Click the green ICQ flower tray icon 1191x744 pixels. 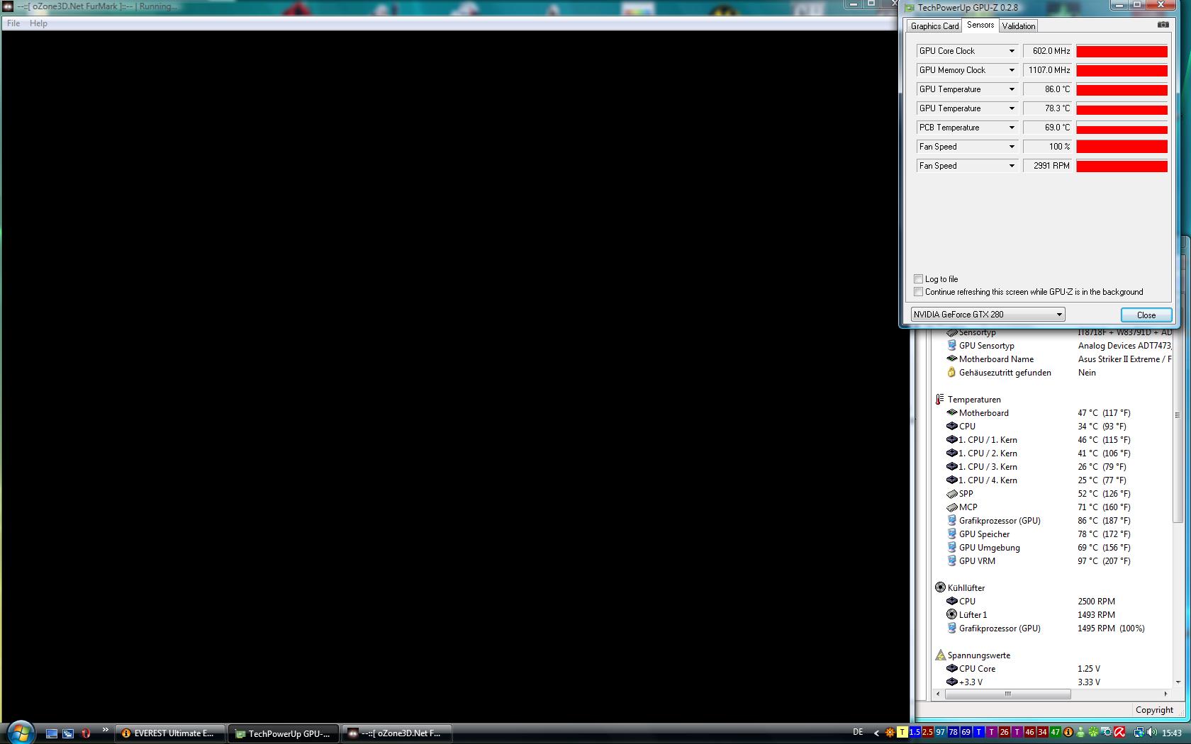(x=1093, y=733)
